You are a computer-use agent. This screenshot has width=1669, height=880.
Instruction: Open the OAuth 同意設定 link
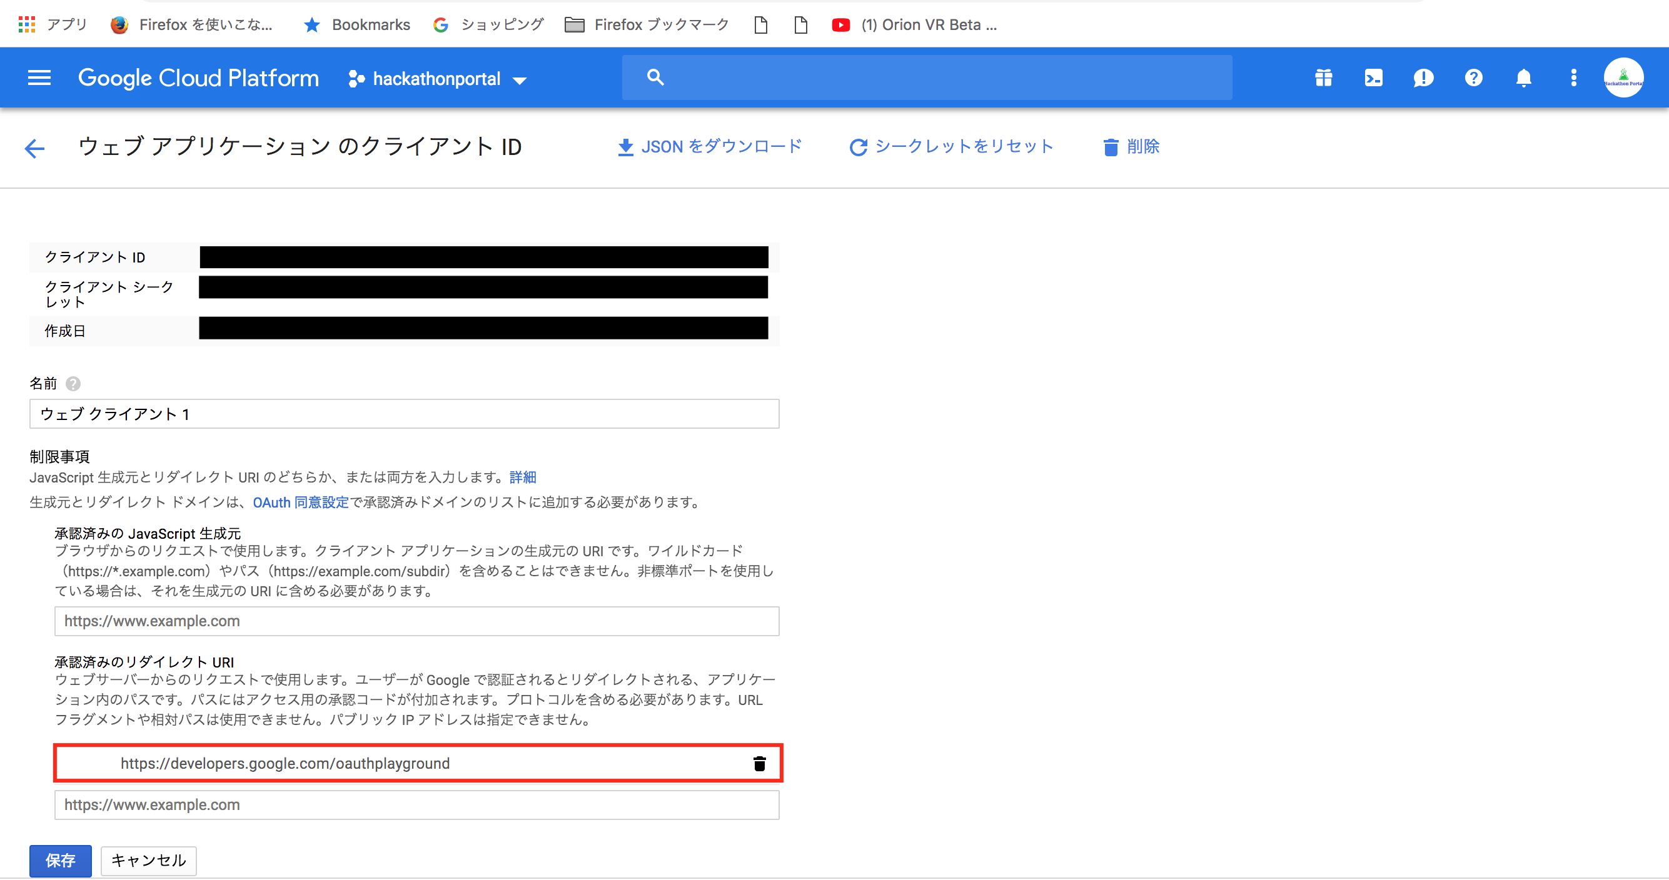pyautogui.click(x=301, y=502)
